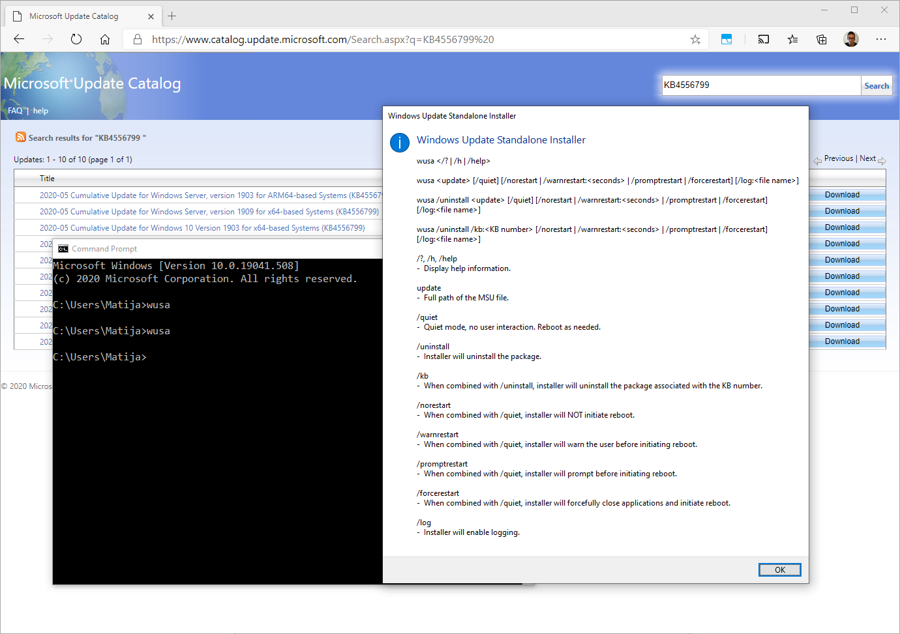900x634 pixels.
Task: Click the Title column header
Action: click(x=47, y=179)
